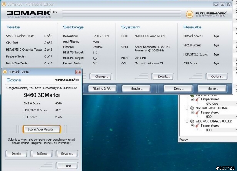
Task: Click the resolution value 1280 x 1024
Action: 100,36
